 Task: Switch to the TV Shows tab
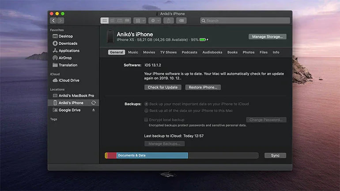coord(168,52)
